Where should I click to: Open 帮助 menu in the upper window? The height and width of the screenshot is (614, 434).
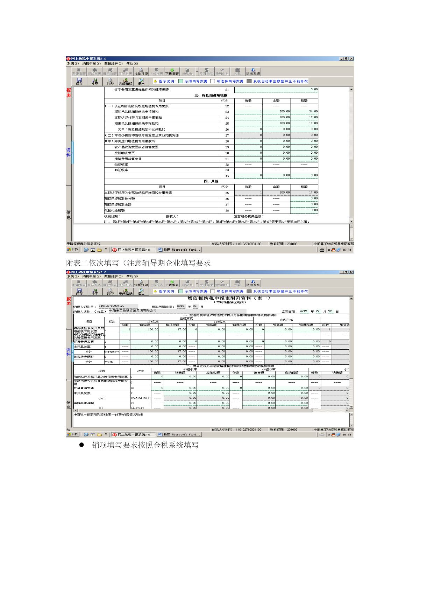click(132, 64)
